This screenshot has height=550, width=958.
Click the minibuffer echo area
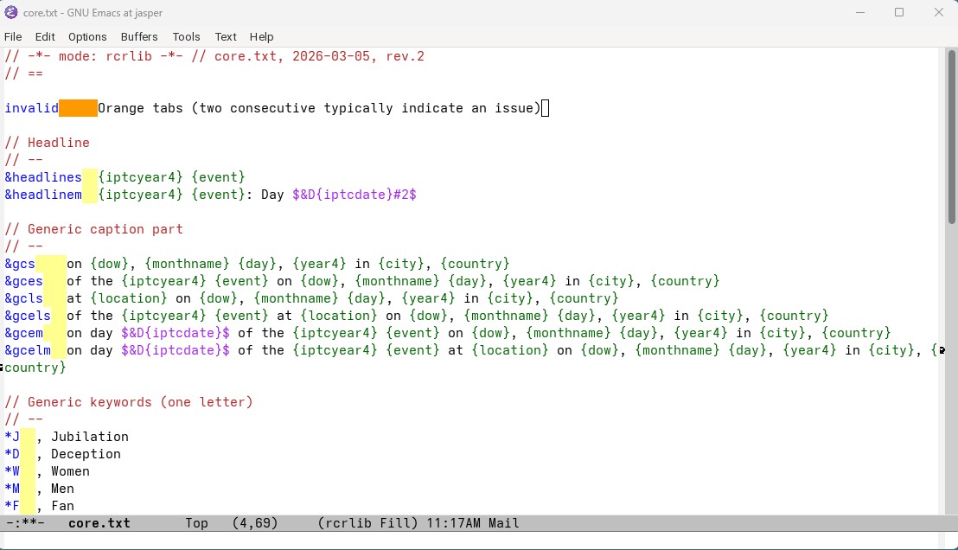[x=470, y=540]
